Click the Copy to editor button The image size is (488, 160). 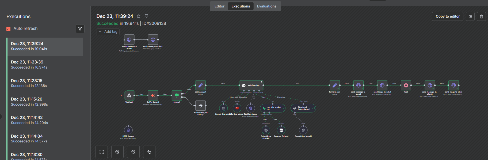click(x=448, y=17)
